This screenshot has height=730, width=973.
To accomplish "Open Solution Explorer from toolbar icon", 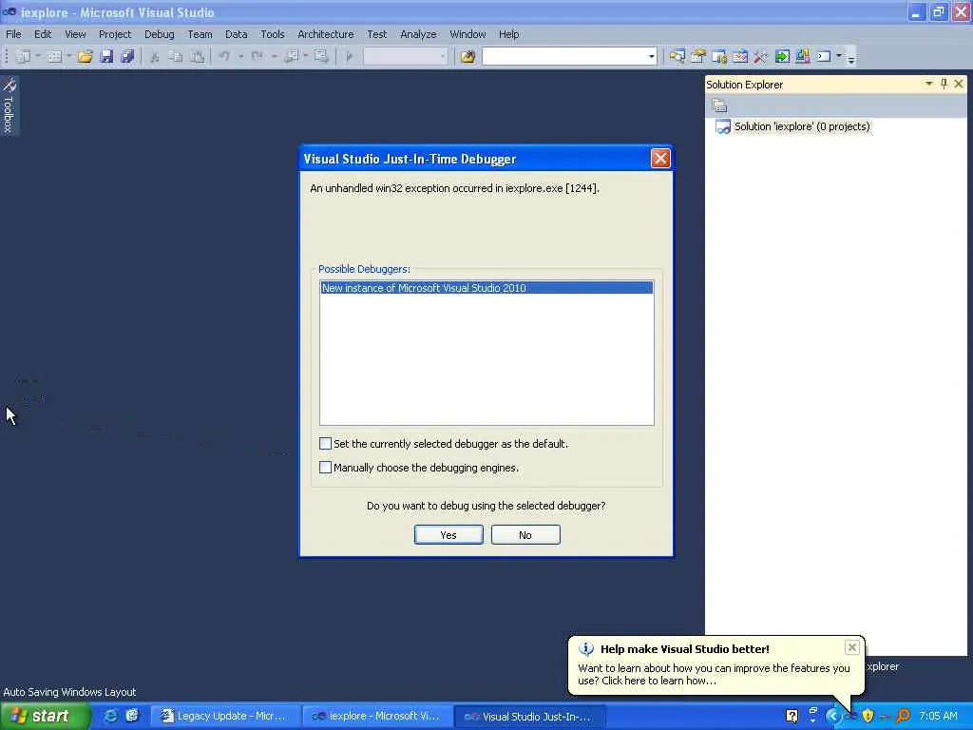I will coord(677,56).
